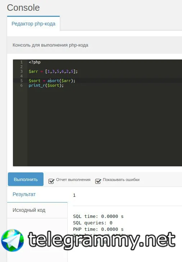
Task: Toggle the Отчет выполнения checkbox
Action: 51,181
